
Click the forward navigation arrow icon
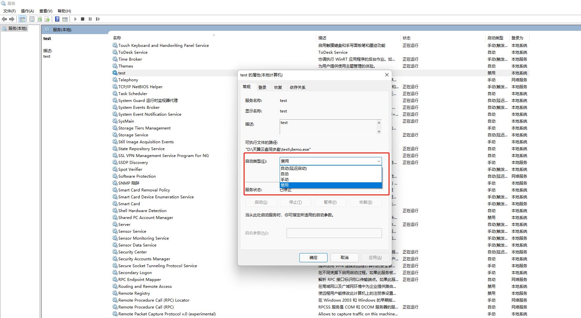coord(12,19)
